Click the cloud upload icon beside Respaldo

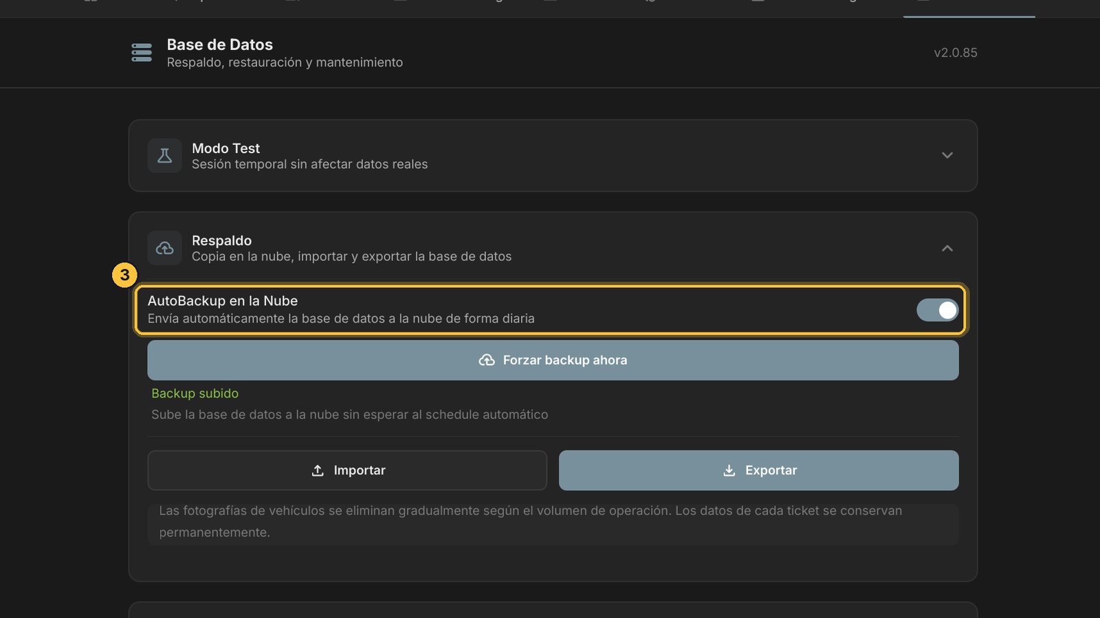click(164, 248)
